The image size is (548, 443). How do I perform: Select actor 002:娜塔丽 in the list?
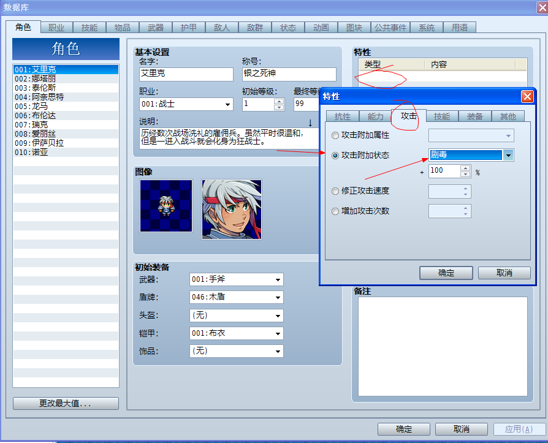[x=66, y=78]
